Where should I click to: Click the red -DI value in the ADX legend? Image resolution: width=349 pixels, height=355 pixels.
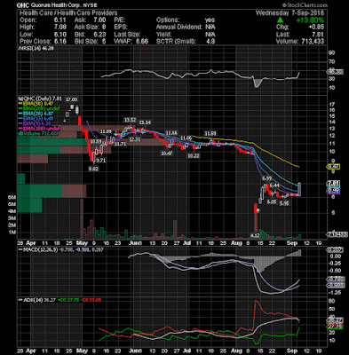click(x=90, y=300)
